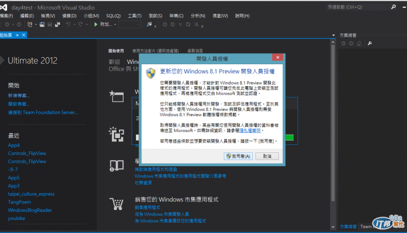Click the new project toolbar icon
Image resolution: width=407 pixels, height=233 pixels.
30,24
